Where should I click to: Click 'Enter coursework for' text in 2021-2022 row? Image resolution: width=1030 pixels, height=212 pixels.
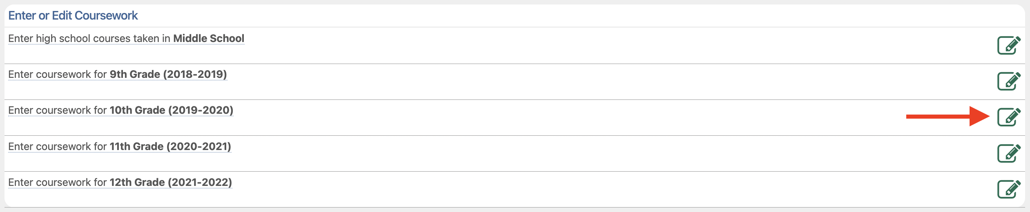(57, 182)
